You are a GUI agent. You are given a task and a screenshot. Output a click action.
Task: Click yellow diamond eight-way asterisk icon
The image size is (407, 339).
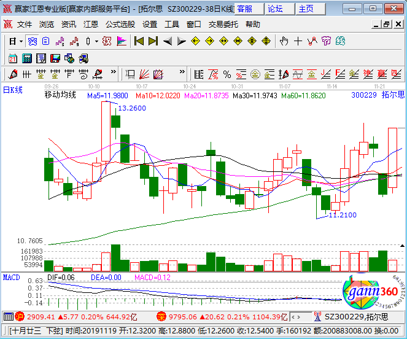[x=252, y=41]
